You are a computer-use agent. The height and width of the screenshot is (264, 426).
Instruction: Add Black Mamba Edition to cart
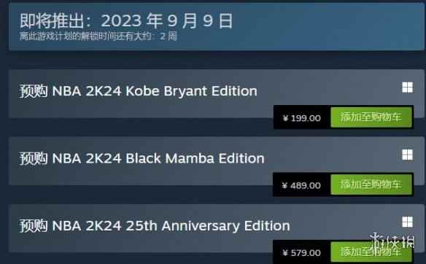click(x=371, y=185)
